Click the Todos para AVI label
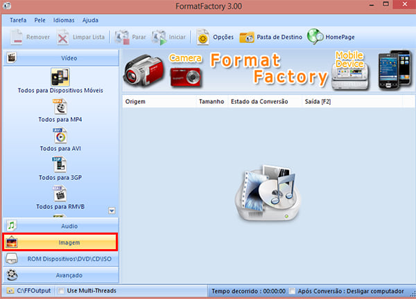 tap(60, 149)
